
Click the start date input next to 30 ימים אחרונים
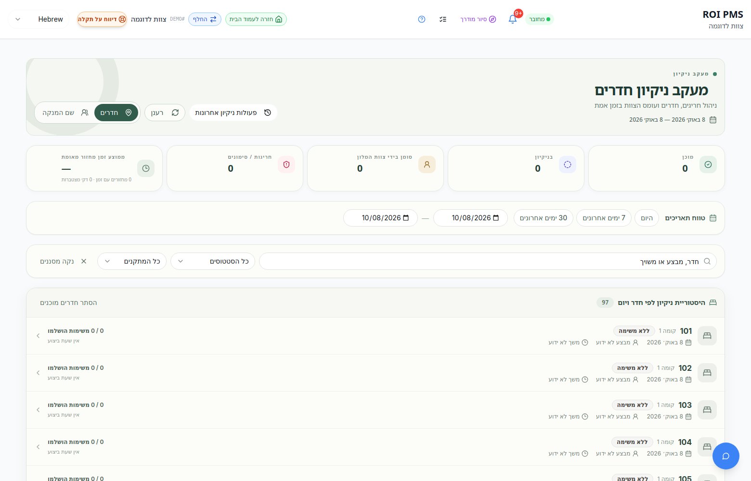point(470,218)
